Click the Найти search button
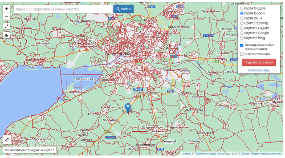285x158 pixels. pyautogui.click(x=124, y=9)
